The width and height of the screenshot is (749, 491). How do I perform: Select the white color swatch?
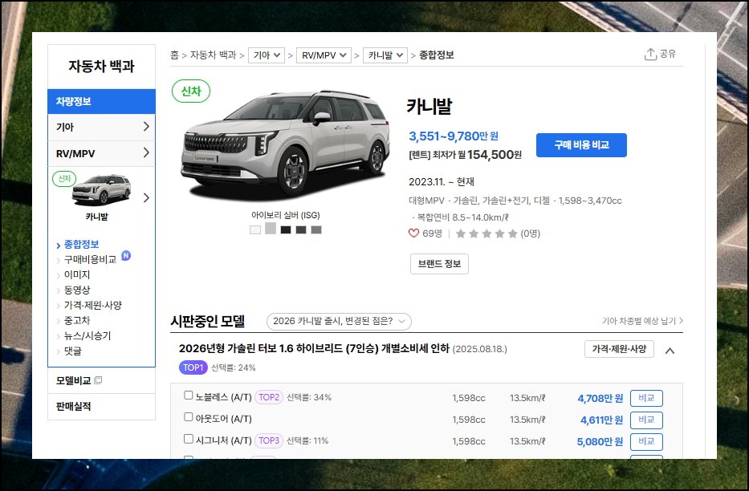click(255, 229)
